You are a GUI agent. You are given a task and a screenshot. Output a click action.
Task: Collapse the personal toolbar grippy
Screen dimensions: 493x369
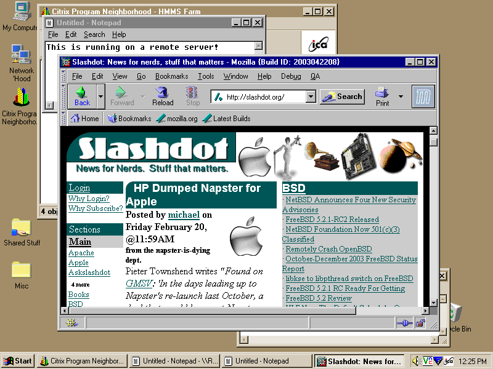point(63,119)
